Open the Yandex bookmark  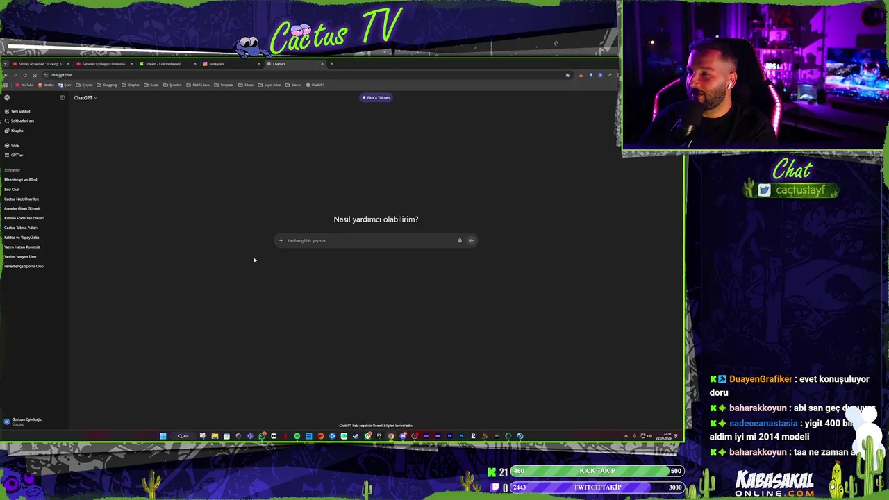pos(46,85)
